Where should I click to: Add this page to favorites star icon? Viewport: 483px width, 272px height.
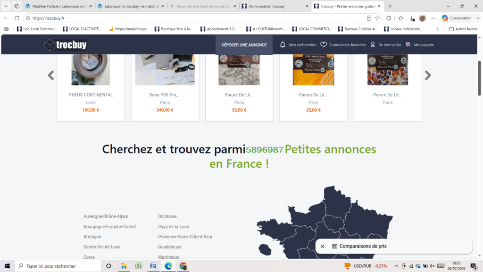tap(378, 18)
